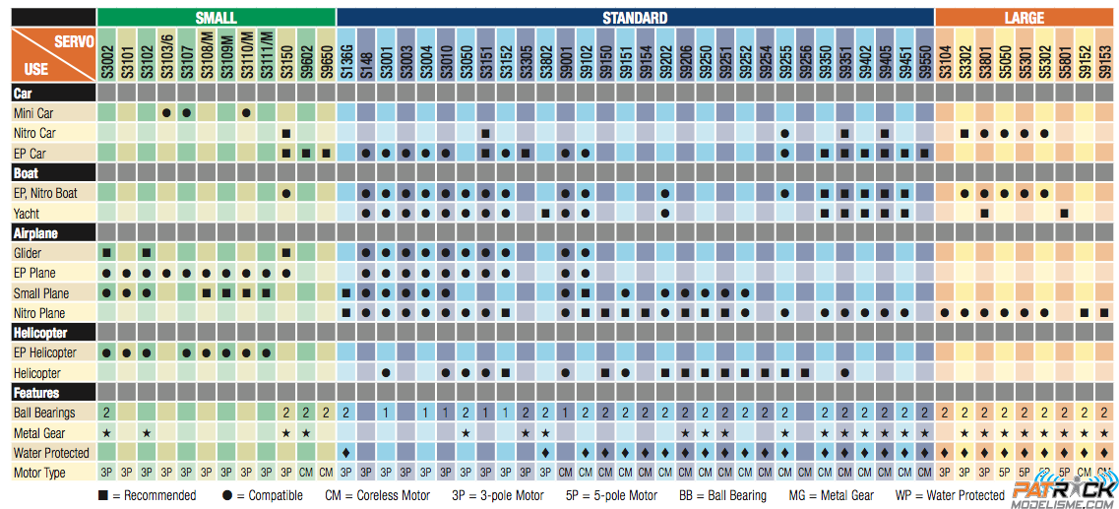The height and width of the screenshot is (509, 1119).
Task: Click the Features section header
Action: 35,393
